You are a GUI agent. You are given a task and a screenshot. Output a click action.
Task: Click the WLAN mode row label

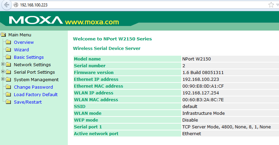pyautogui.click(x=88, y=113)
